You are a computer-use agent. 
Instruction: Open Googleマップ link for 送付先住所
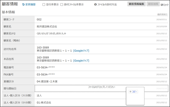point(81,51)
